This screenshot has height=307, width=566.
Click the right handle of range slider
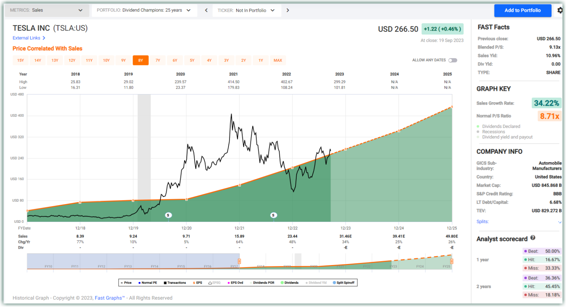pos(452,261)
